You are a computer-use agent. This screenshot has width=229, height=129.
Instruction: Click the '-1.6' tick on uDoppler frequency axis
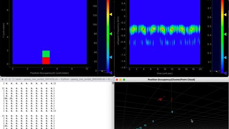click(x=123, y=67)
